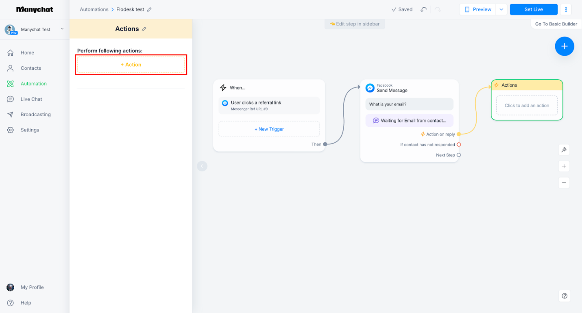
Task: Click 'Click to add an action' placeholder
Action: [527, 105]
